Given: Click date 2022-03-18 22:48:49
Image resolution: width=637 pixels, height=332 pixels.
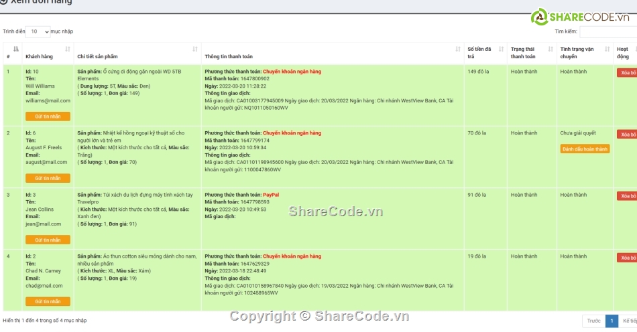Looking at the screenshot, I should (x=243, y=271).
